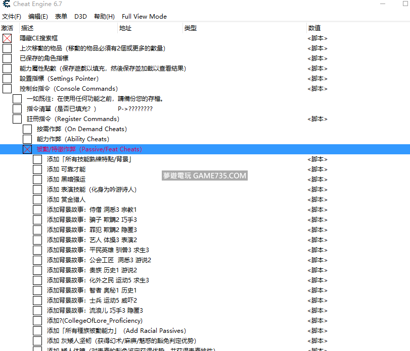Tick the 已保存的角色指標 checkbox

coord(7,58)
